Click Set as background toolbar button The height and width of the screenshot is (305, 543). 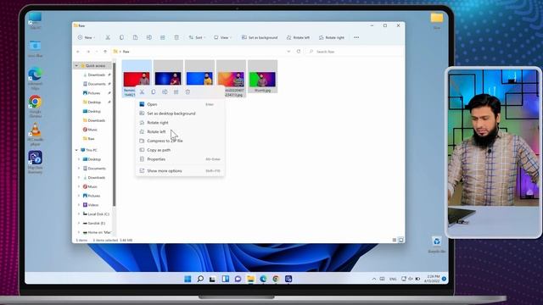click(x=260, y=37)
